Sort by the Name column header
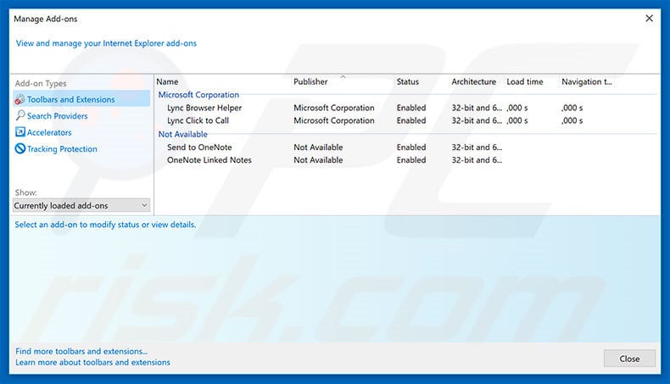Screen dimensions: 670x384 point(167,81)
